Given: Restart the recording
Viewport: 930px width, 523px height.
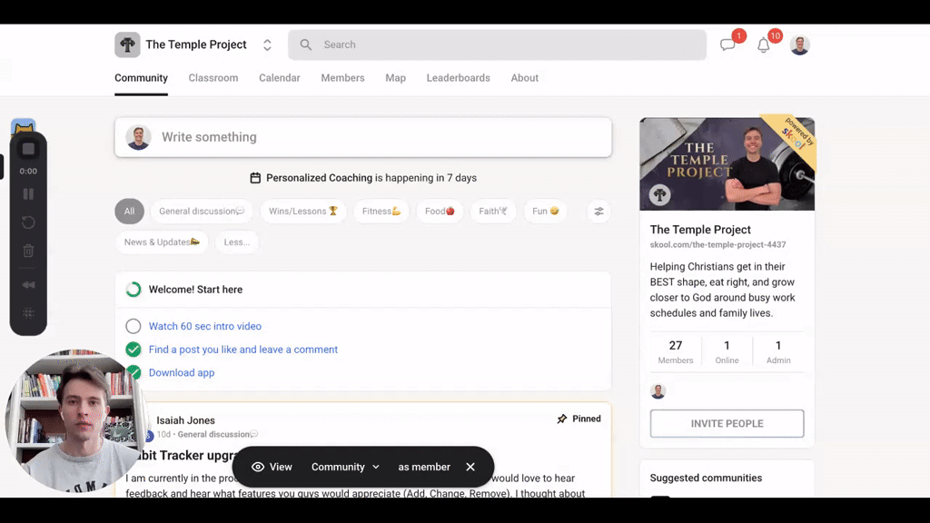Looking at the screenshot, I should coord(28,222).
